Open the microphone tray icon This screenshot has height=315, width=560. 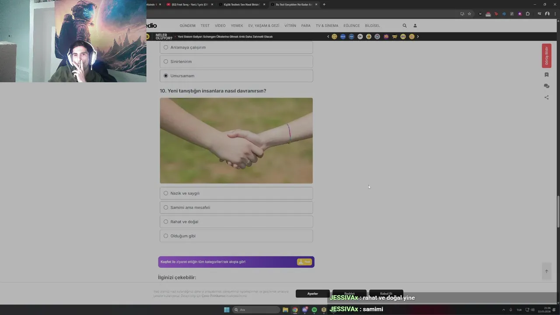pyautogui.click(x=511, y=310)
